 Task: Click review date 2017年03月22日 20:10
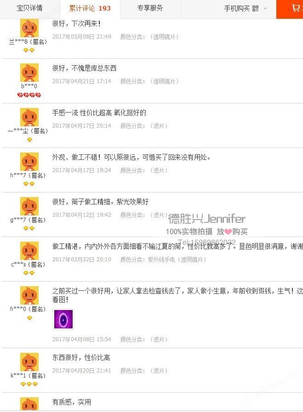tap(82, 260)
